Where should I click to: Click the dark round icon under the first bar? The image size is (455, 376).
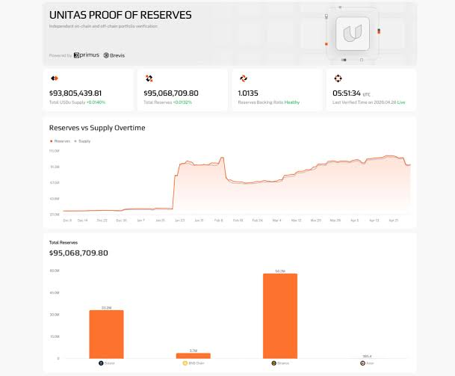101,363
